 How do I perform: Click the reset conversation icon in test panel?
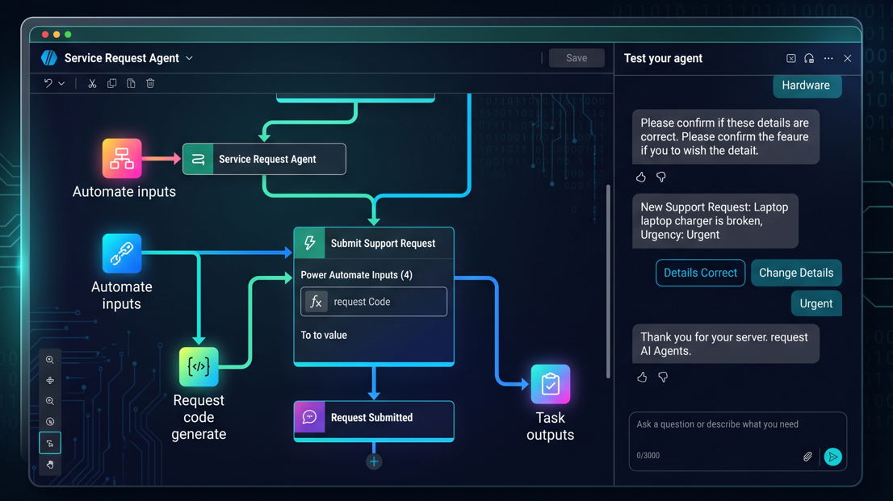click(791, 58)
